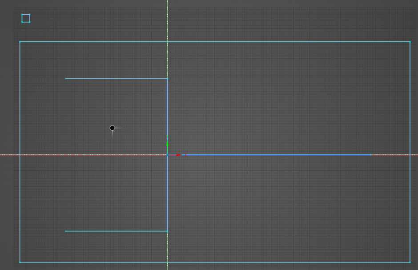
Task: Click left endpoint of upper short horizontal line
Action: tap(66, 78)
